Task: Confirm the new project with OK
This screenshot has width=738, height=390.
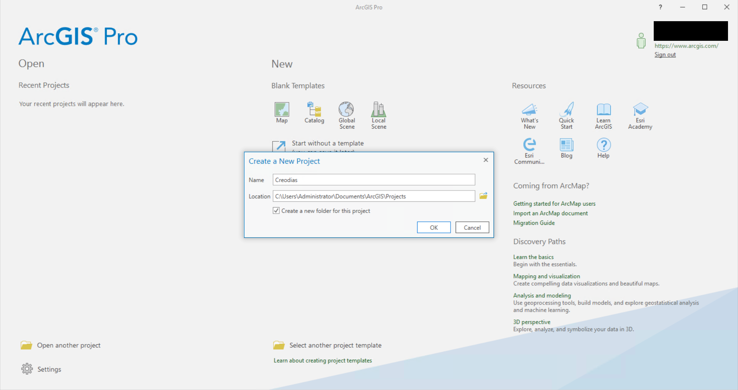Action: (433, 227)
